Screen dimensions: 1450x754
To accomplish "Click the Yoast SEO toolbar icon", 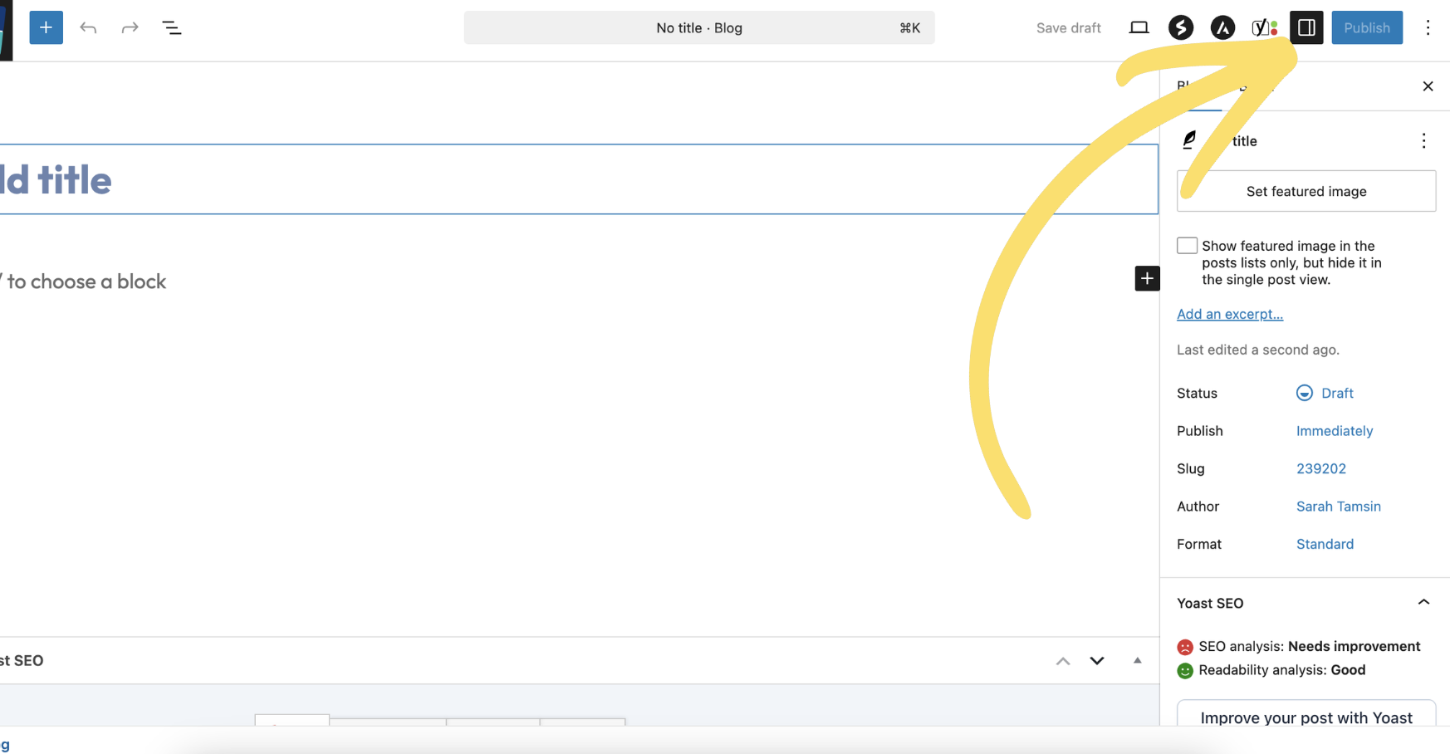I will [x=1261, y=27].
